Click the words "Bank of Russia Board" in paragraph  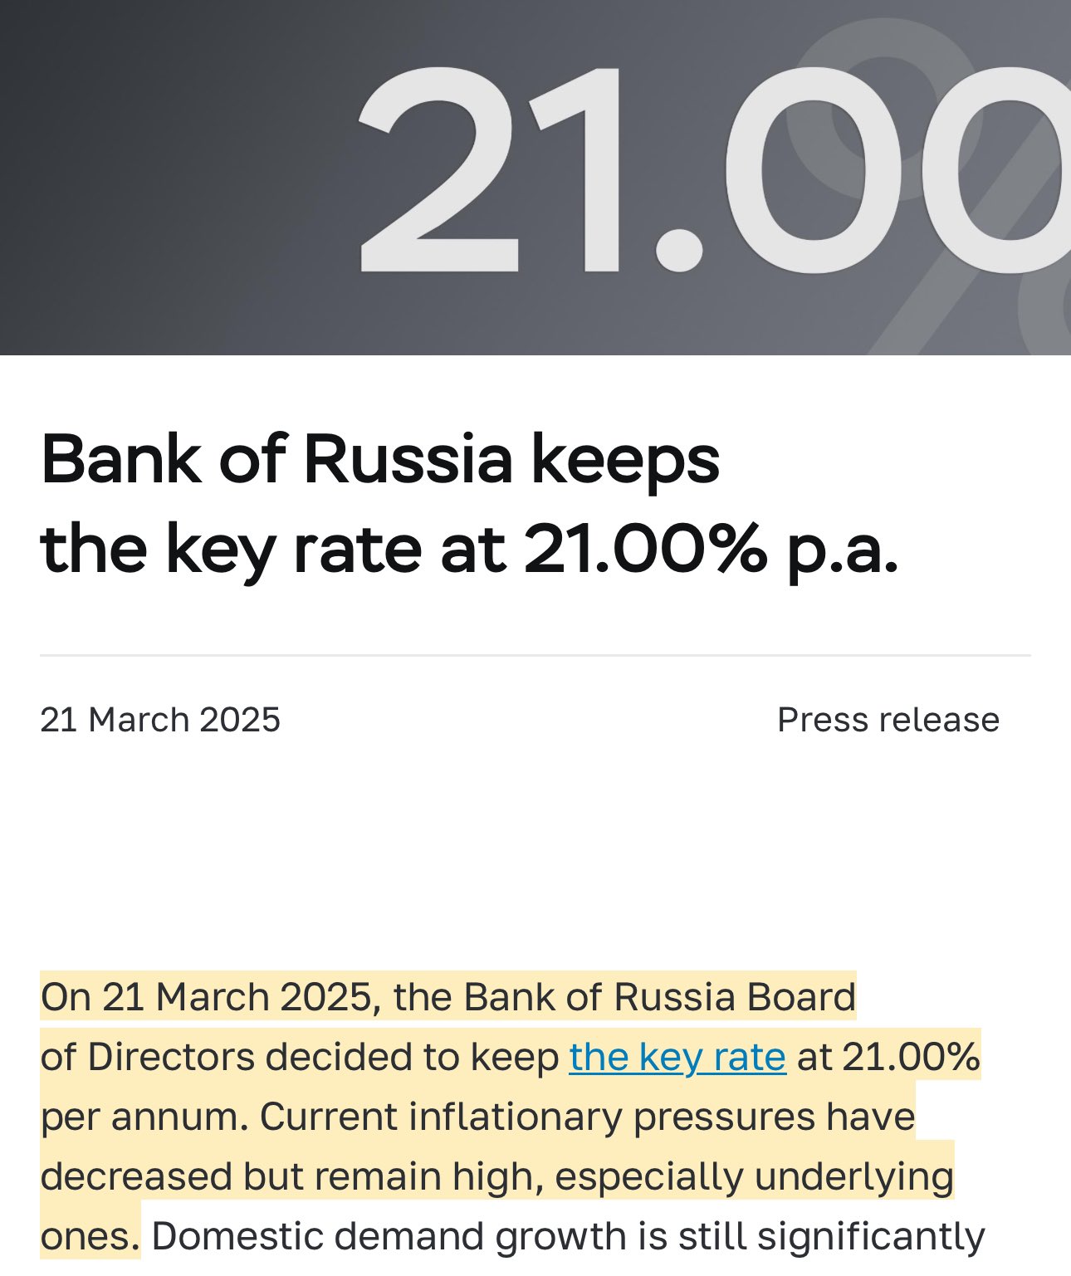(659, 997)
